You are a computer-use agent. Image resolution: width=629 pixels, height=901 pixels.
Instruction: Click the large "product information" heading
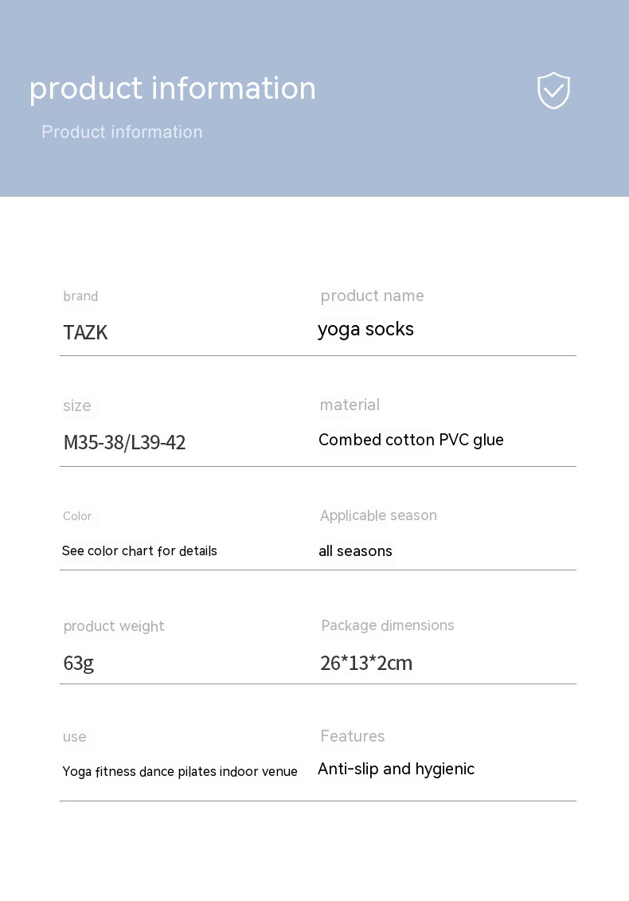click(x=173, y=88)
